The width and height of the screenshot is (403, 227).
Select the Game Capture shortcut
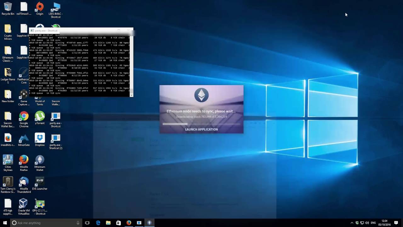tap(24, 98)
